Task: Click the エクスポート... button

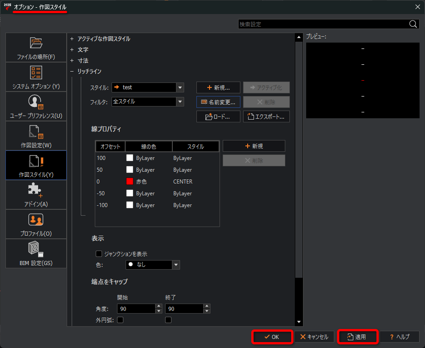Action: pos(266,116)
